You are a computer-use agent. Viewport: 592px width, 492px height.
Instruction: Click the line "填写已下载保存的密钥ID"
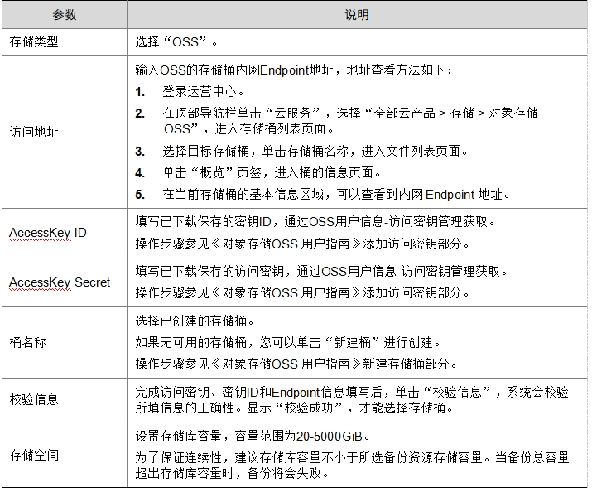[315, 222]
